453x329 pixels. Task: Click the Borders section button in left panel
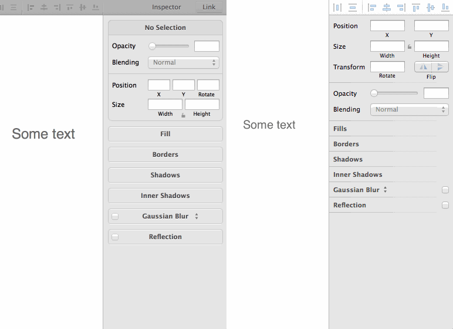(x=165, y=155)
